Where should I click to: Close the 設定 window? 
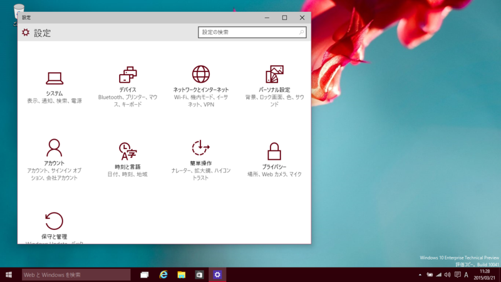tap(302, 18)
